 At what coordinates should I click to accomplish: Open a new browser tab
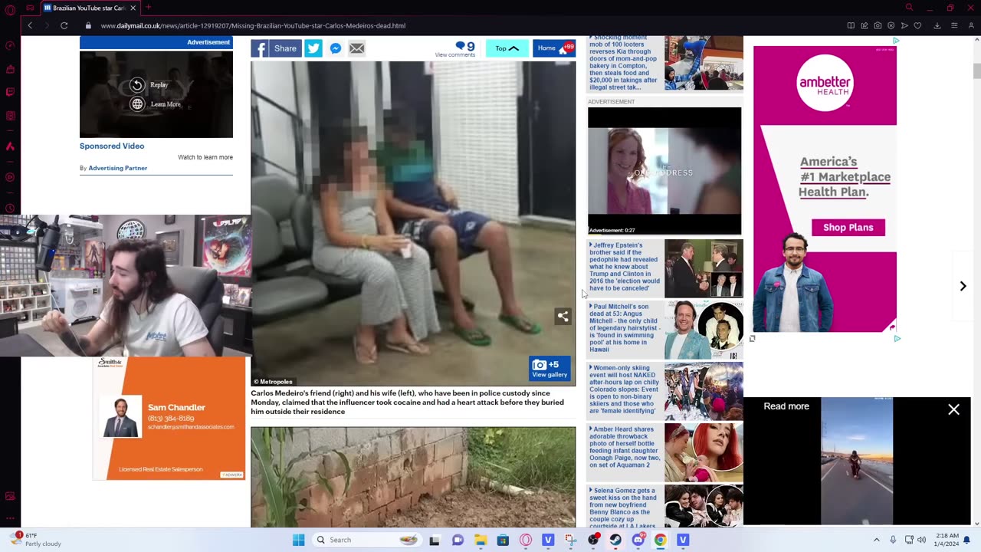(148, 8)
